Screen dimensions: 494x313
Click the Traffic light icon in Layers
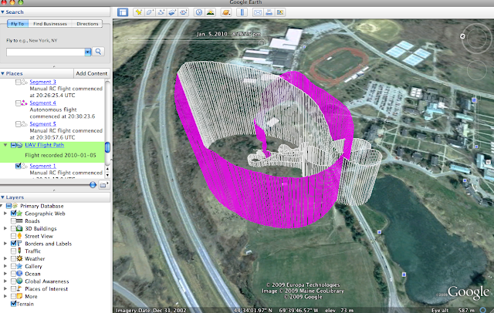[19, 251]
